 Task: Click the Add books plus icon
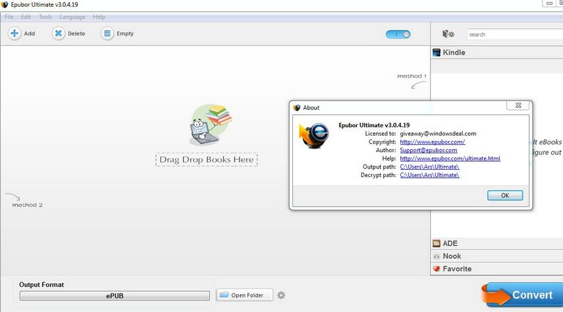click(x=14, y=34)
